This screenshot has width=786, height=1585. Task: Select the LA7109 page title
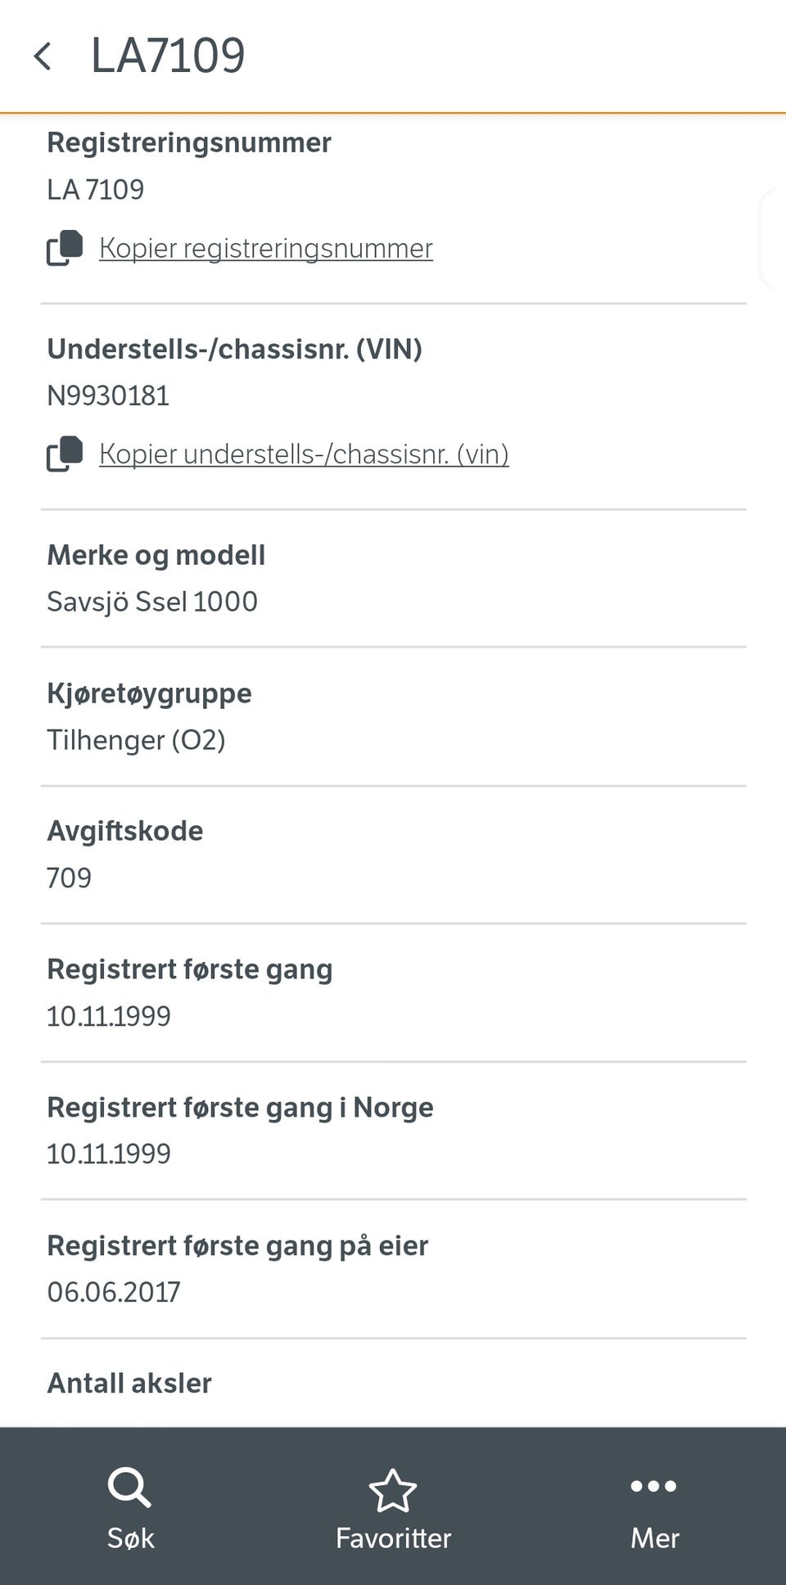[x=168, y=56]
